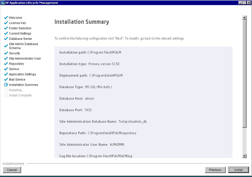The image size is (252, 177).
Task: Click the checkmark beside Application Settings
Action: coord(6,74)
